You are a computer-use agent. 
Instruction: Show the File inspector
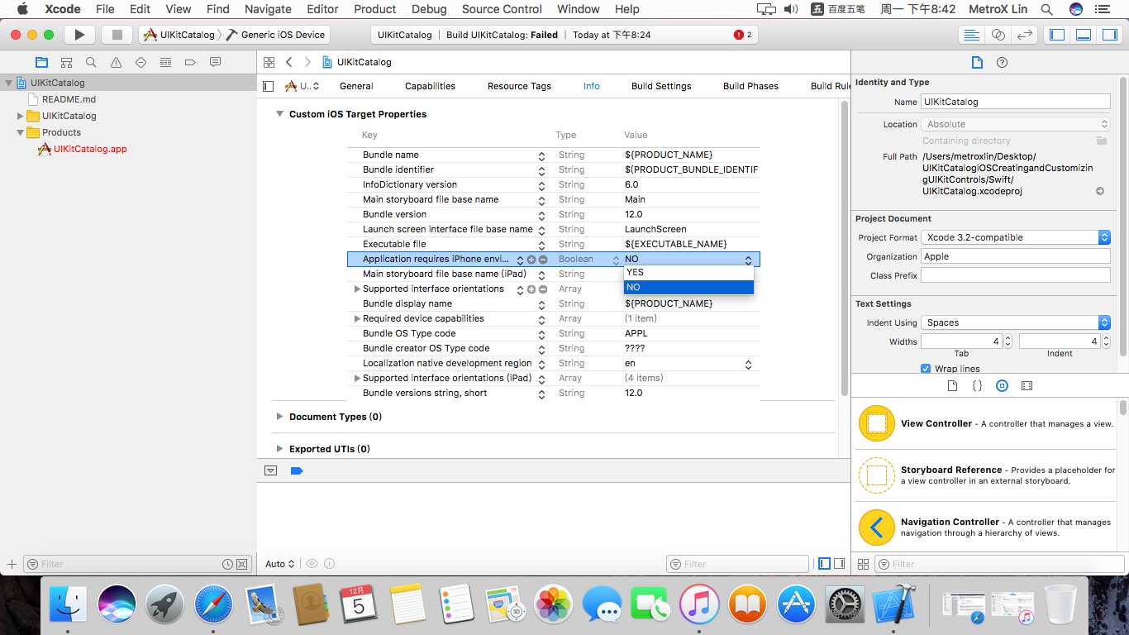[x=977, y=63]
